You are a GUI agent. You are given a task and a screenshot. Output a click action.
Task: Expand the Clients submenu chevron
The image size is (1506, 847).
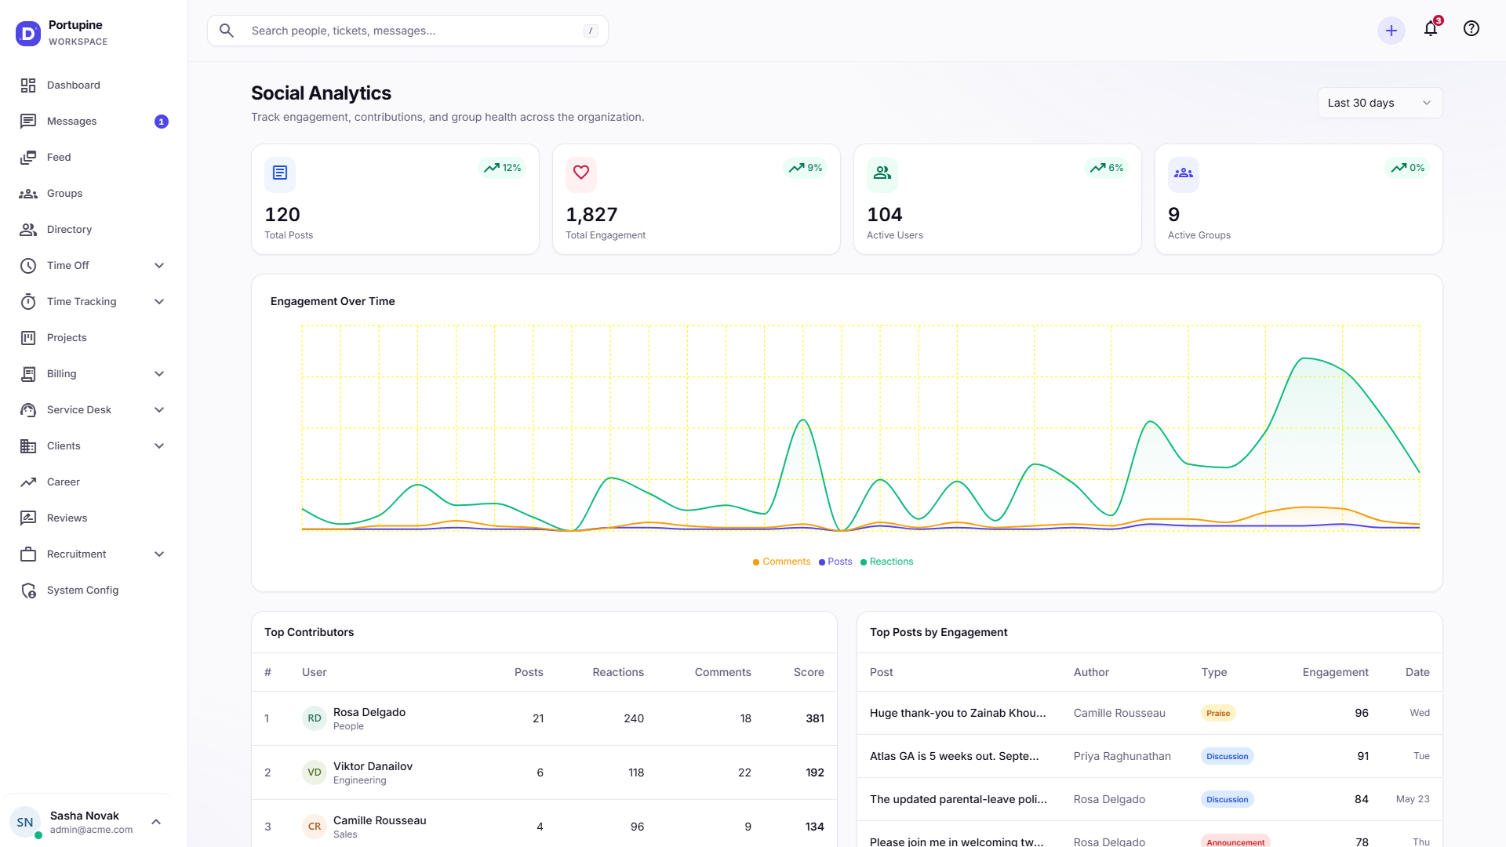[x=159, y=446]
